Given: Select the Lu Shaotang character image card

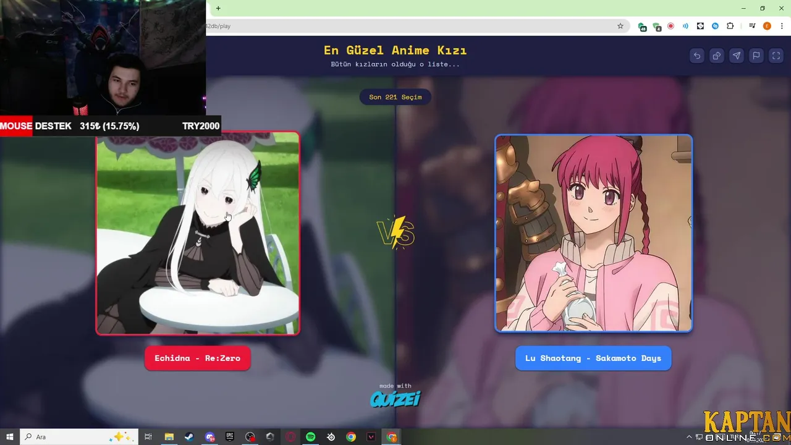Looking at the screenshot, I should 593,233.
